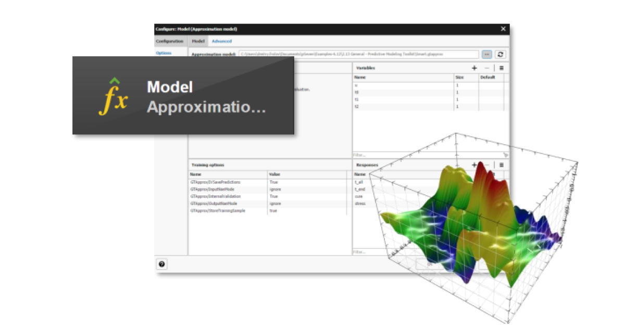
Task: Click the True value of InternalValidation
Action: coord(273,196)
